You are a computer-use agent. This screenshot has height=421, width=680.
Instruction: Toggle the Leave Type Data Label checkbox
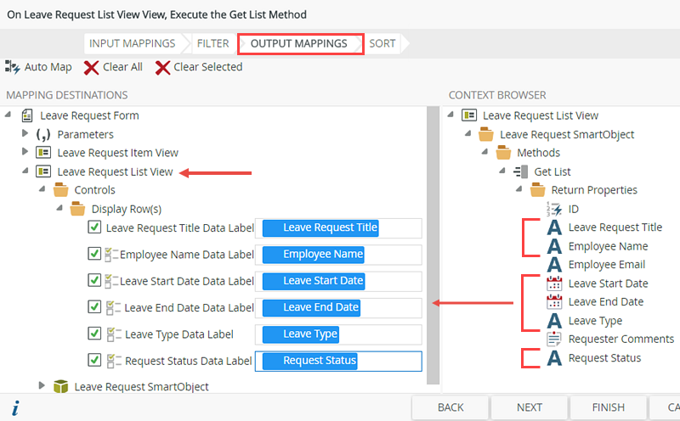point(95,334)
